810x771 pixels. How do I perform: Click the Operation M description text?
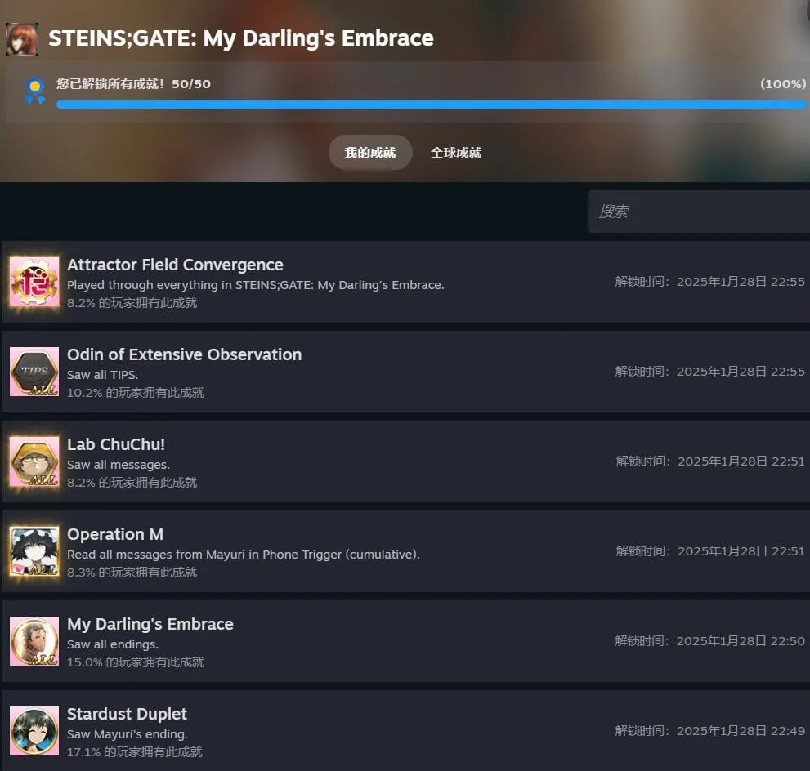coord(243,555)
